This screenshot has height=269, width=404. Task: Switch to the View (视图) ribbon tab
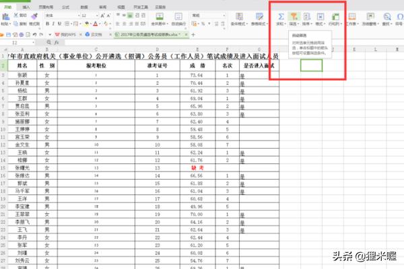tap(121, 7)
